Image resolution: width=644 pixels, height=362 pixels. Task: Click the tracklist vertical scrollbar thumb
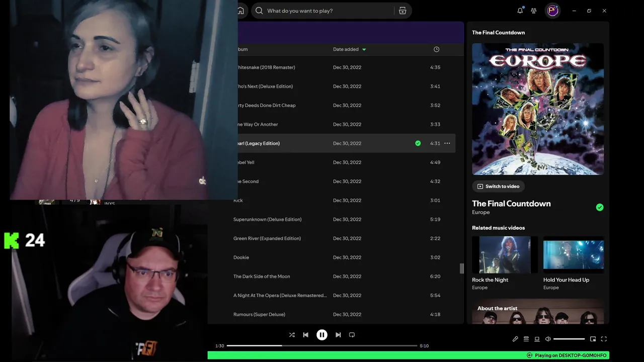point(462,268)
